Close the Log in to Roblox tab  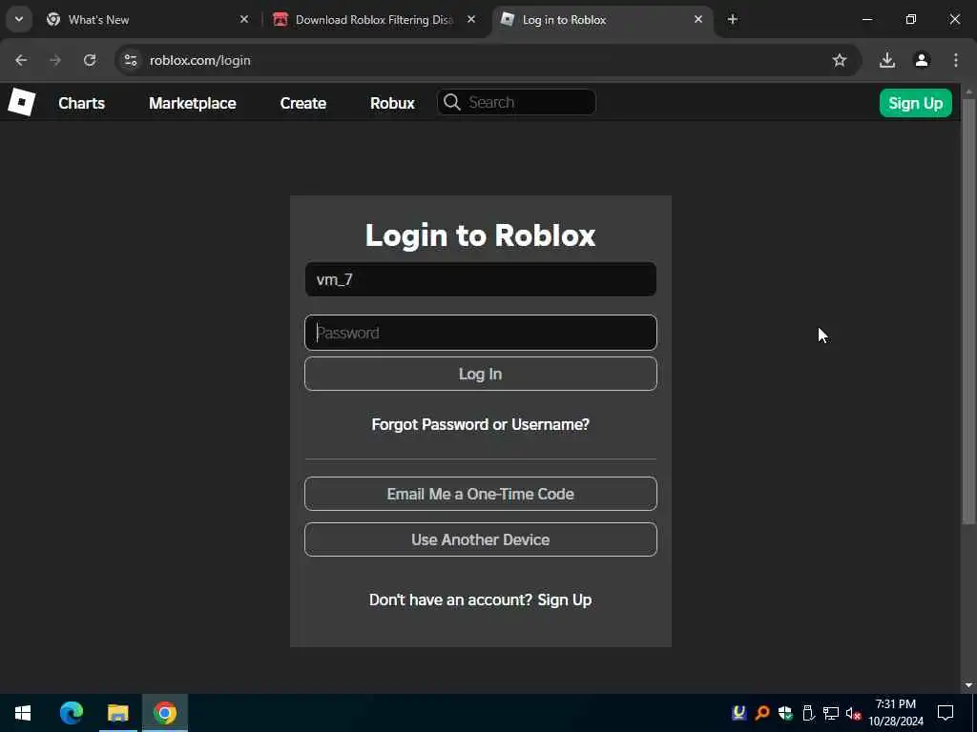click(698, 20)
